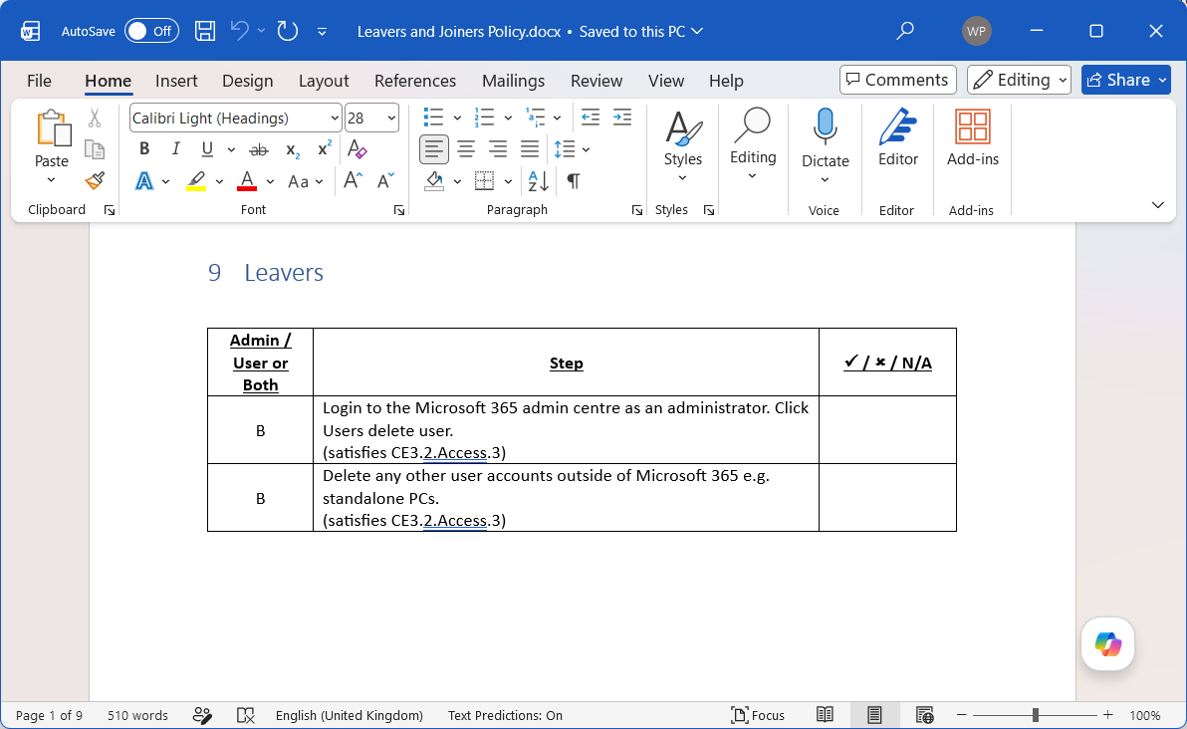Switch to Read Mode view
This screenshot has width=1187, height=729.
pyautogui.click(x=826, y=715)
